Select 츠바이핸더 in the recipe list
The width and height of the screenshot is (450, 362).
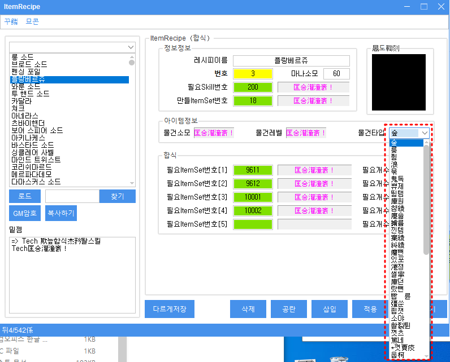point(28,123)
